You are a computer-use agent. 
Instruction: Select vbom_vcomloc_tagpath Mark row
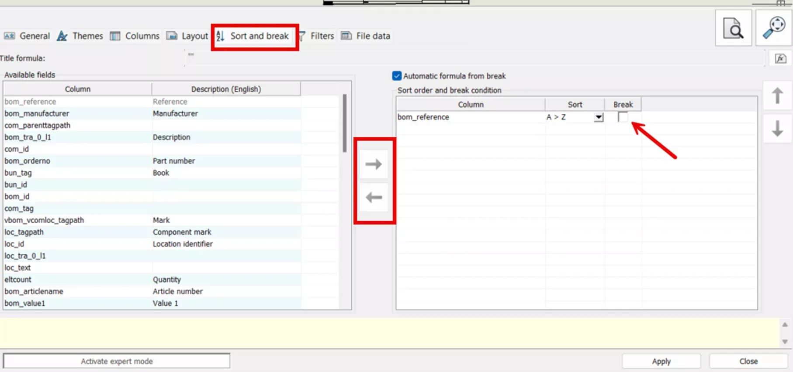(152, 220)
